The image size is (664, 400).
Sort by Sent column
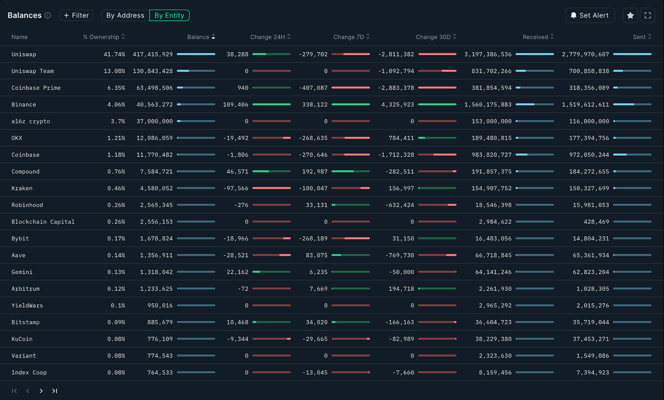click(642, 37)
